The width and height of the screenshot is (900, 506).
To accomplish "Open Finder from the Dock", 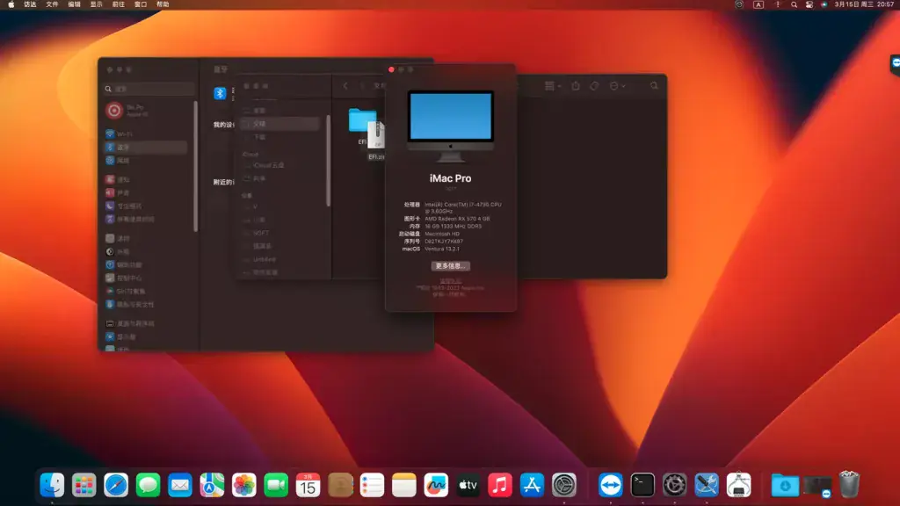I will [52, 485].
